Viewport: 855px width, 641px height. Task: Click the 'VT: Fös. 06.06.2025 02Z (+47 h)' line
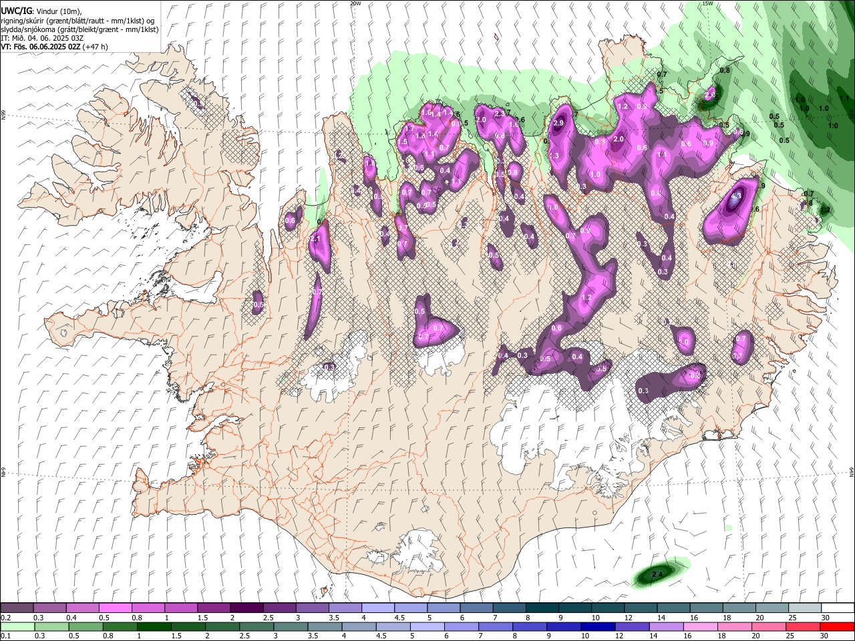(x=55, y=47)
